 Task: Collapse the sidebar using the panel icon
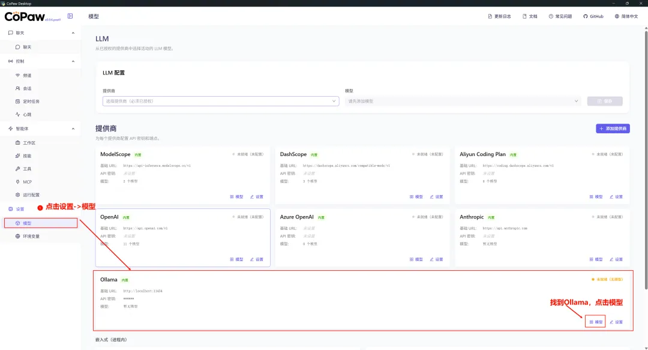coord(70,16)
